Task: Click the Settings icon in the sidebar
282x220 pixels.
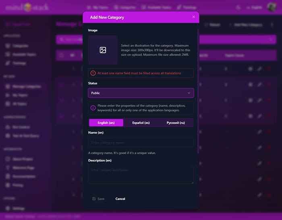Action: (x=8, y=209)
